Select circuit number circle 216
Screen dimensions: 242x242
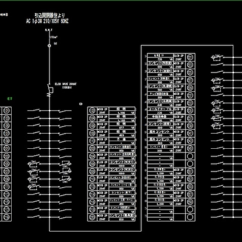[92, 202]
